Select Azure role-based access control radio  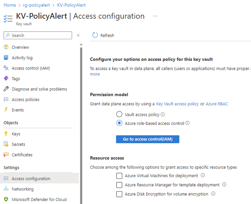[x=119, y=123]
